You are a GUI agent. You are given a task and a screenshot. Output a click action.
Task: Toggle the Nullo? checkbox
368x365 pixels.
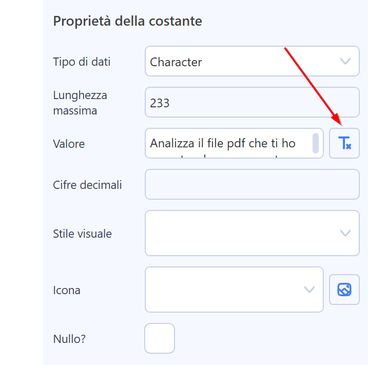point(160,338)
